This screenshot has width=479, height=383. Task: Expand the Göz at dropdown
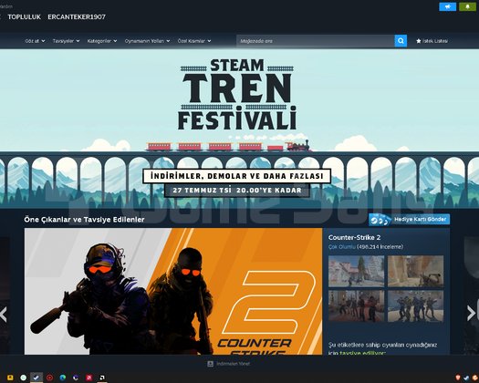35,41
